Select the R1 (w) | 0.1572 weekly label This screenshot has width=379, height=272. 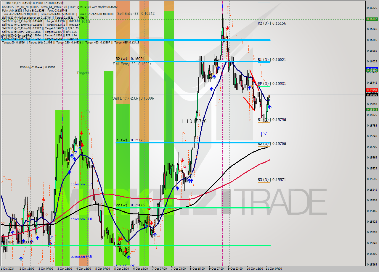pos(129,140)
